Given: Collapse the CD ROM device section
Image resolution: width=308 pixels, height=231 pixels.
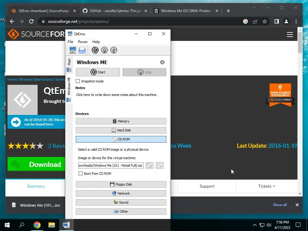Looking at the screenshot, I should [x=121, y=139].
